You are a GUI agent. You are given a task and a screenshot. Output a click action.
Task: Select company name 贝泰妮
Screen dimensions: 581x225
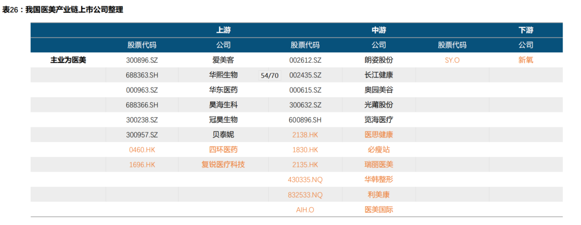[x=223, y=135]
